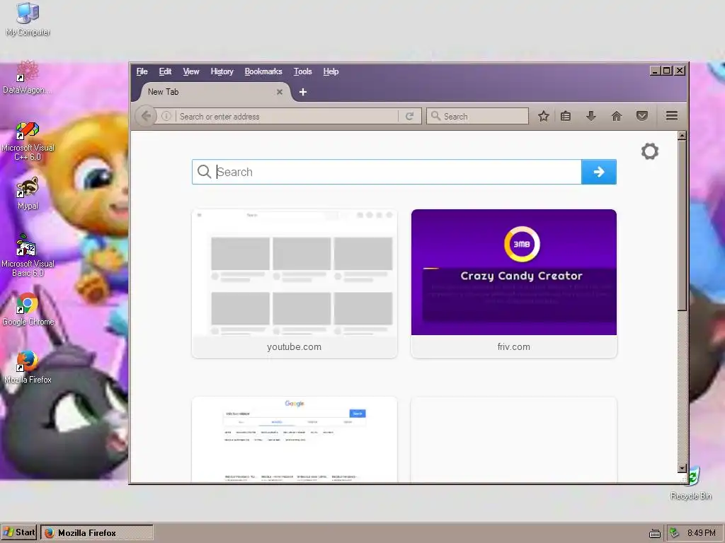Image resolution: width=725 pixels, height=543 pixels.
Task: Open the Edit menu
Action: tap(165, 71)
